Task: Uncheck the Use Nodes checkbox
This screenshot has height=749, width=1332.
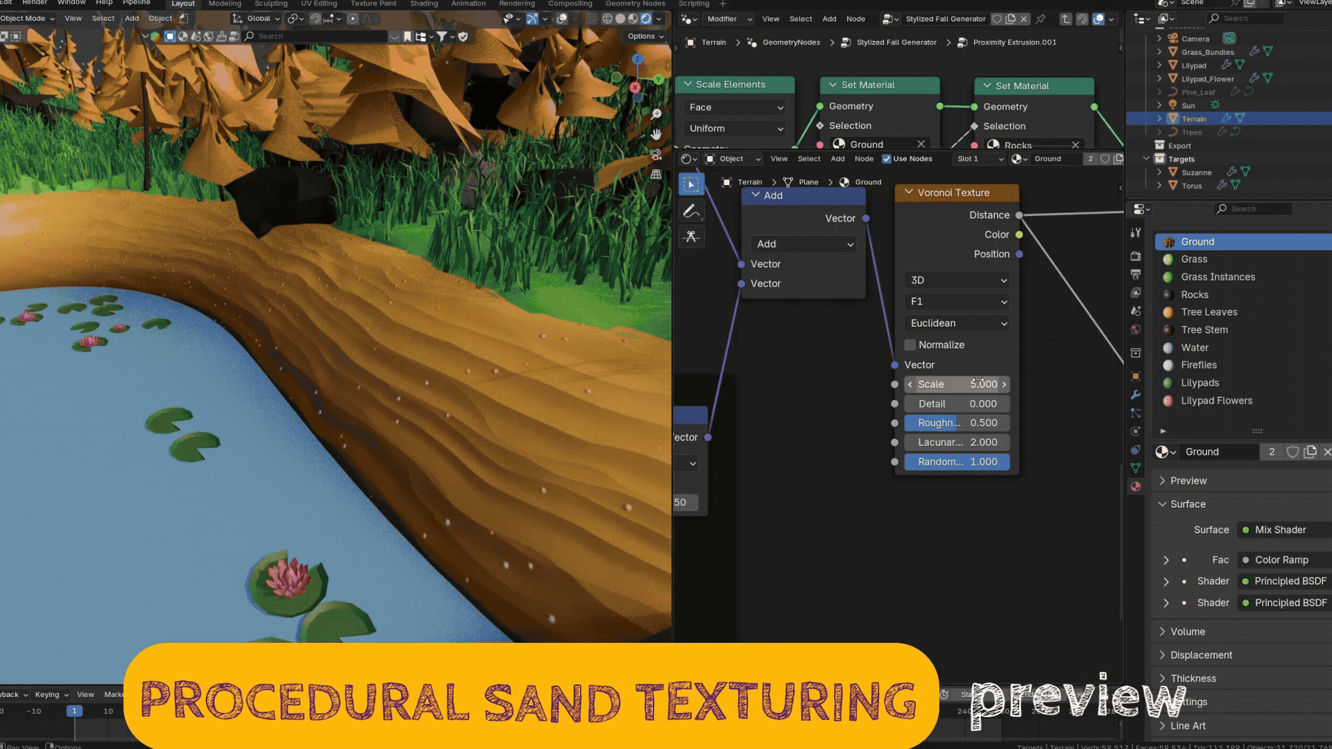Action: (x=887, y=159)
